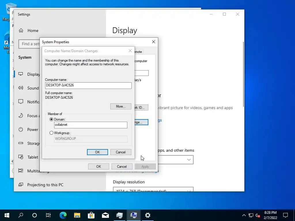Click the Notifications icon in Settings sidebar
Image resolution: width=295 pixels, height=221 pixels.
21,102
